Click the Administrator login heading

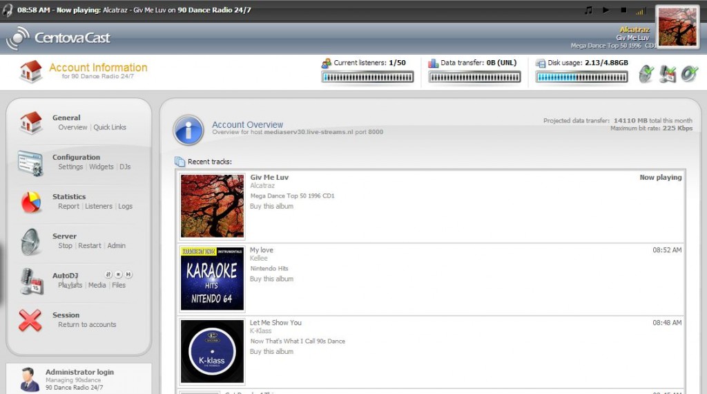click(79, 372)
